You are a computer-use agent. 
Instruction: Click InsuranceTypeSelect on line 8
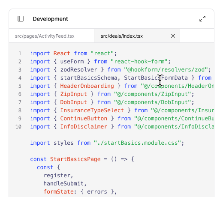tap(92, 110)
